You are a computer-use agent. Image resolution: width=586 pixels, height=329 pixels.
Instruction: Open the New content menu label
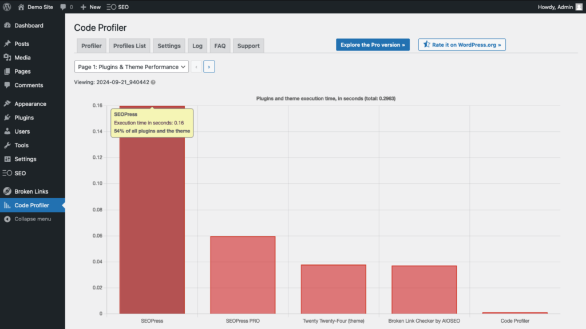95,7
